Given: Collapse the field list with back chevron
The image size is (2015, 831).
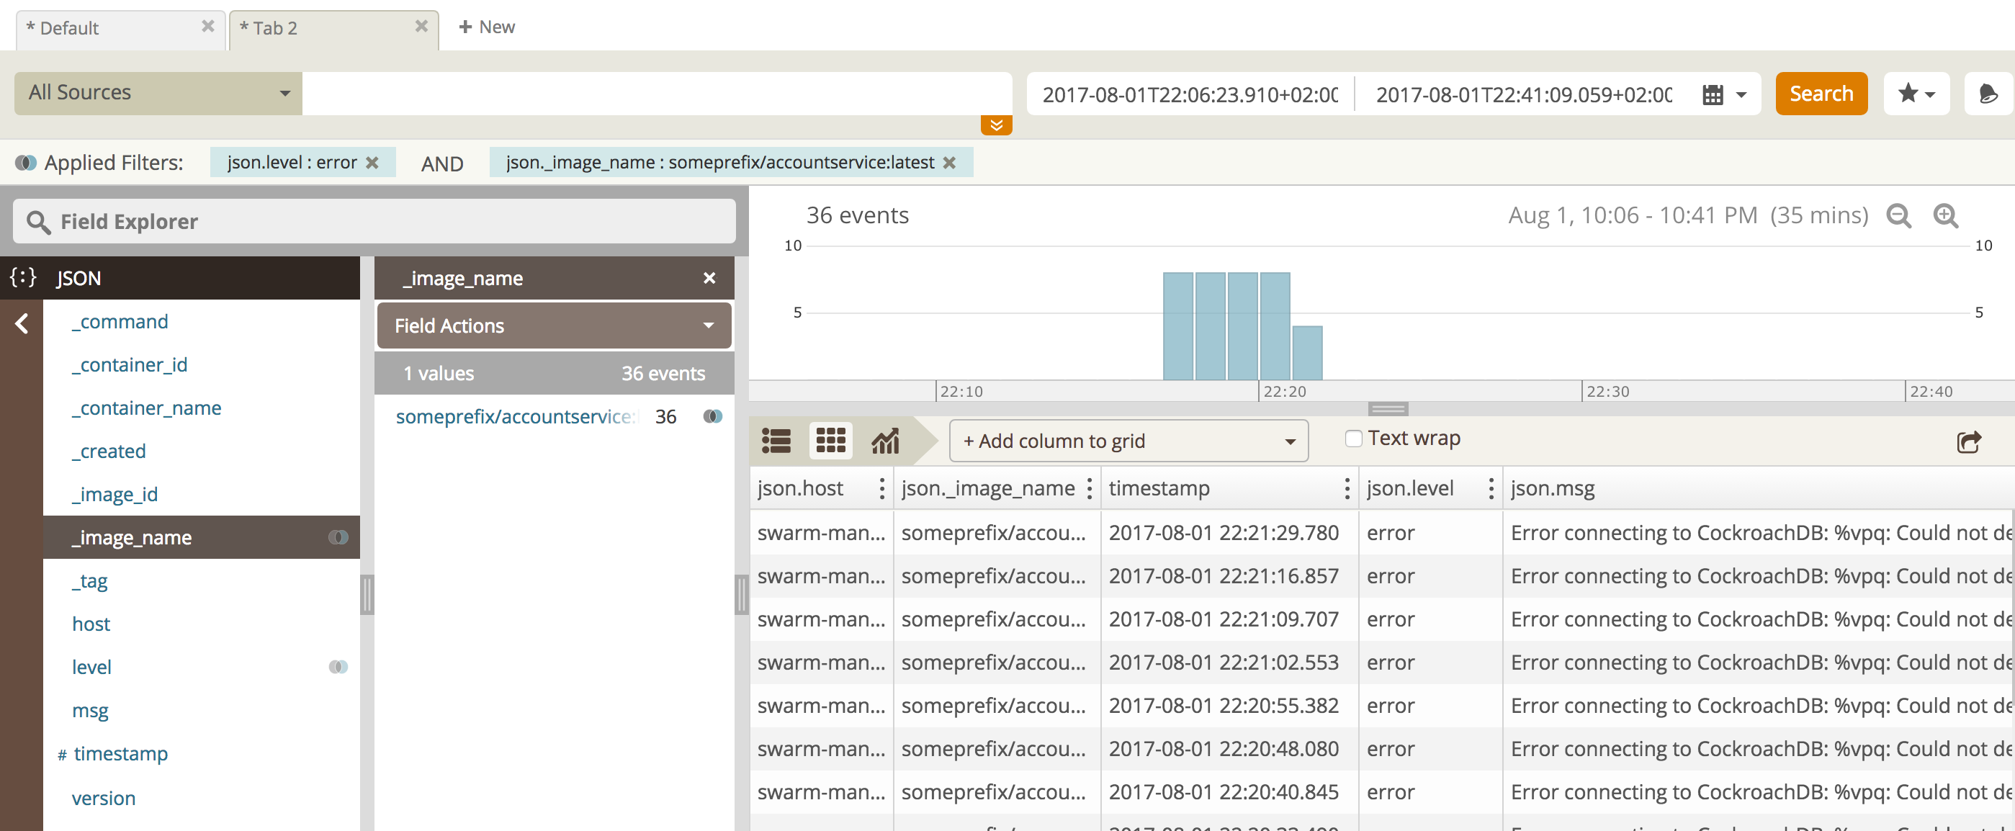Looking at the screenshot, I should tap(22, 323).
